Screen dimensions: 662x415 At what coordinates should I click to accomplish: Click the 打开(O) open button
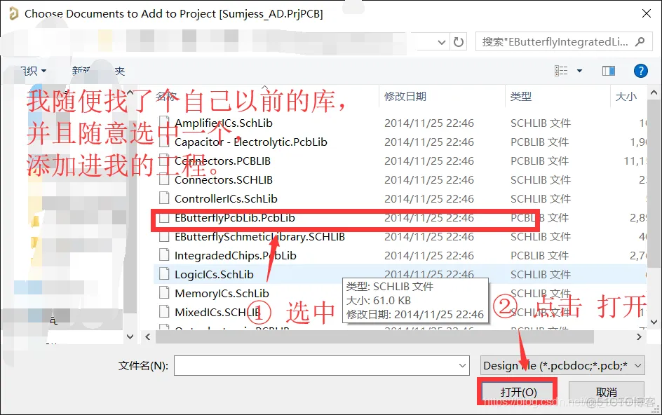518,392
